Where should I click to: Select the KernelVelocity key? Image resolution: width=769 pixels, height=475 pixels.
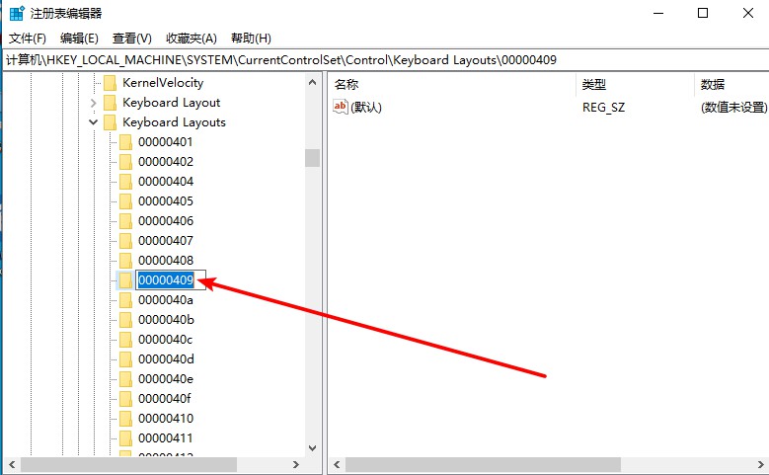pyautogui.click(x=163, y=82)
